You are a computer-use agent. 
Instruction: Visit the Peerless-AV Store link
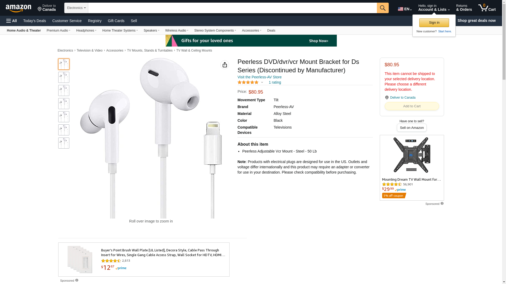(x=259, y=77)
